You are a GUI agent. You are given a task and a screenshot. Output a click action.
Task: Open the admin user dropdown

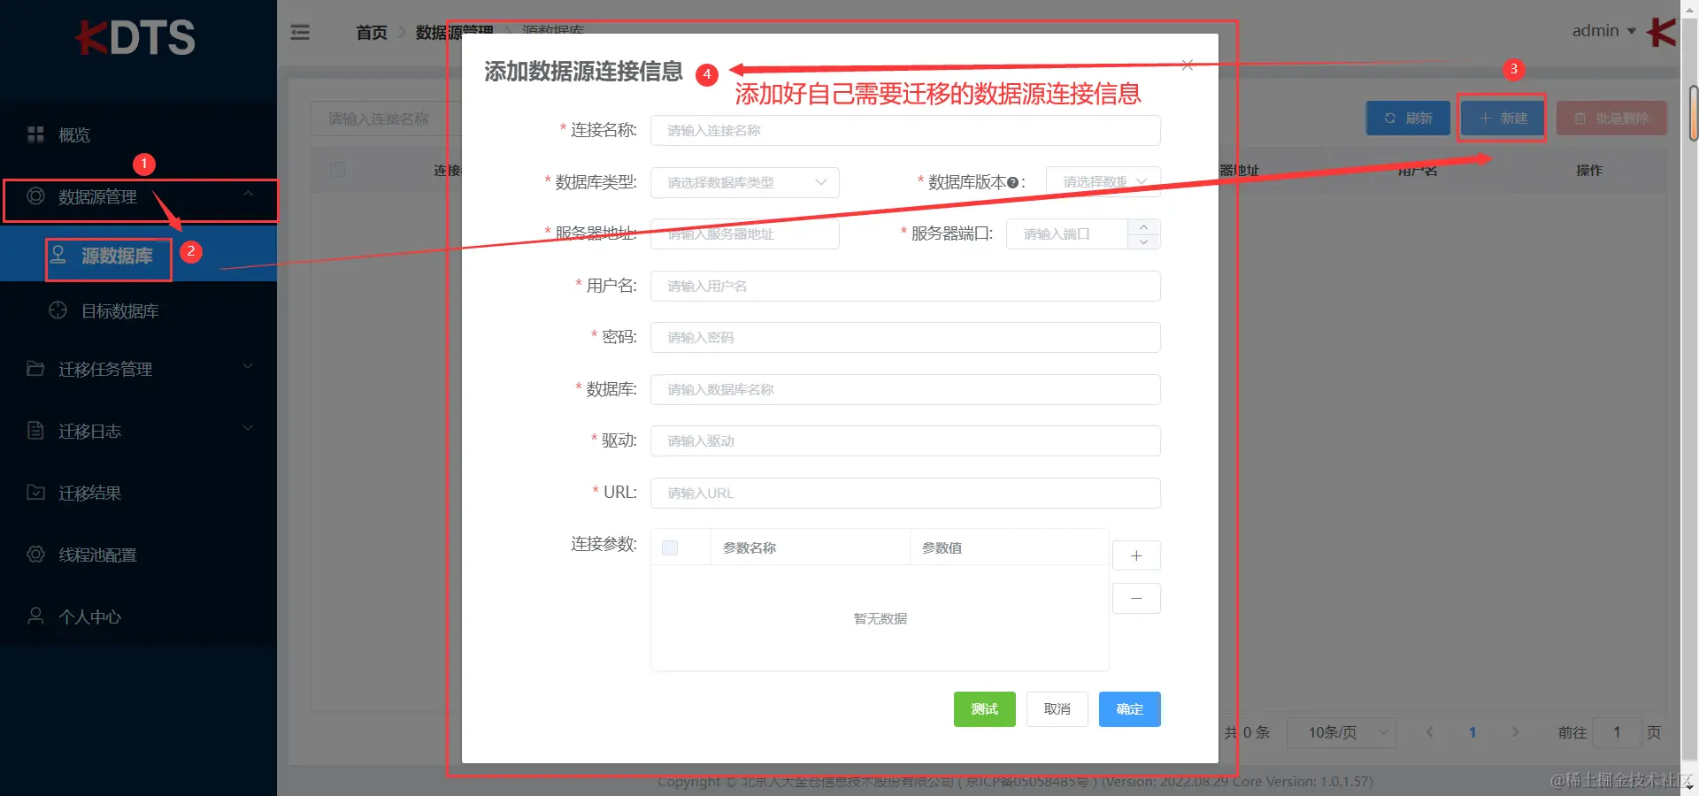click(1603, 31)
